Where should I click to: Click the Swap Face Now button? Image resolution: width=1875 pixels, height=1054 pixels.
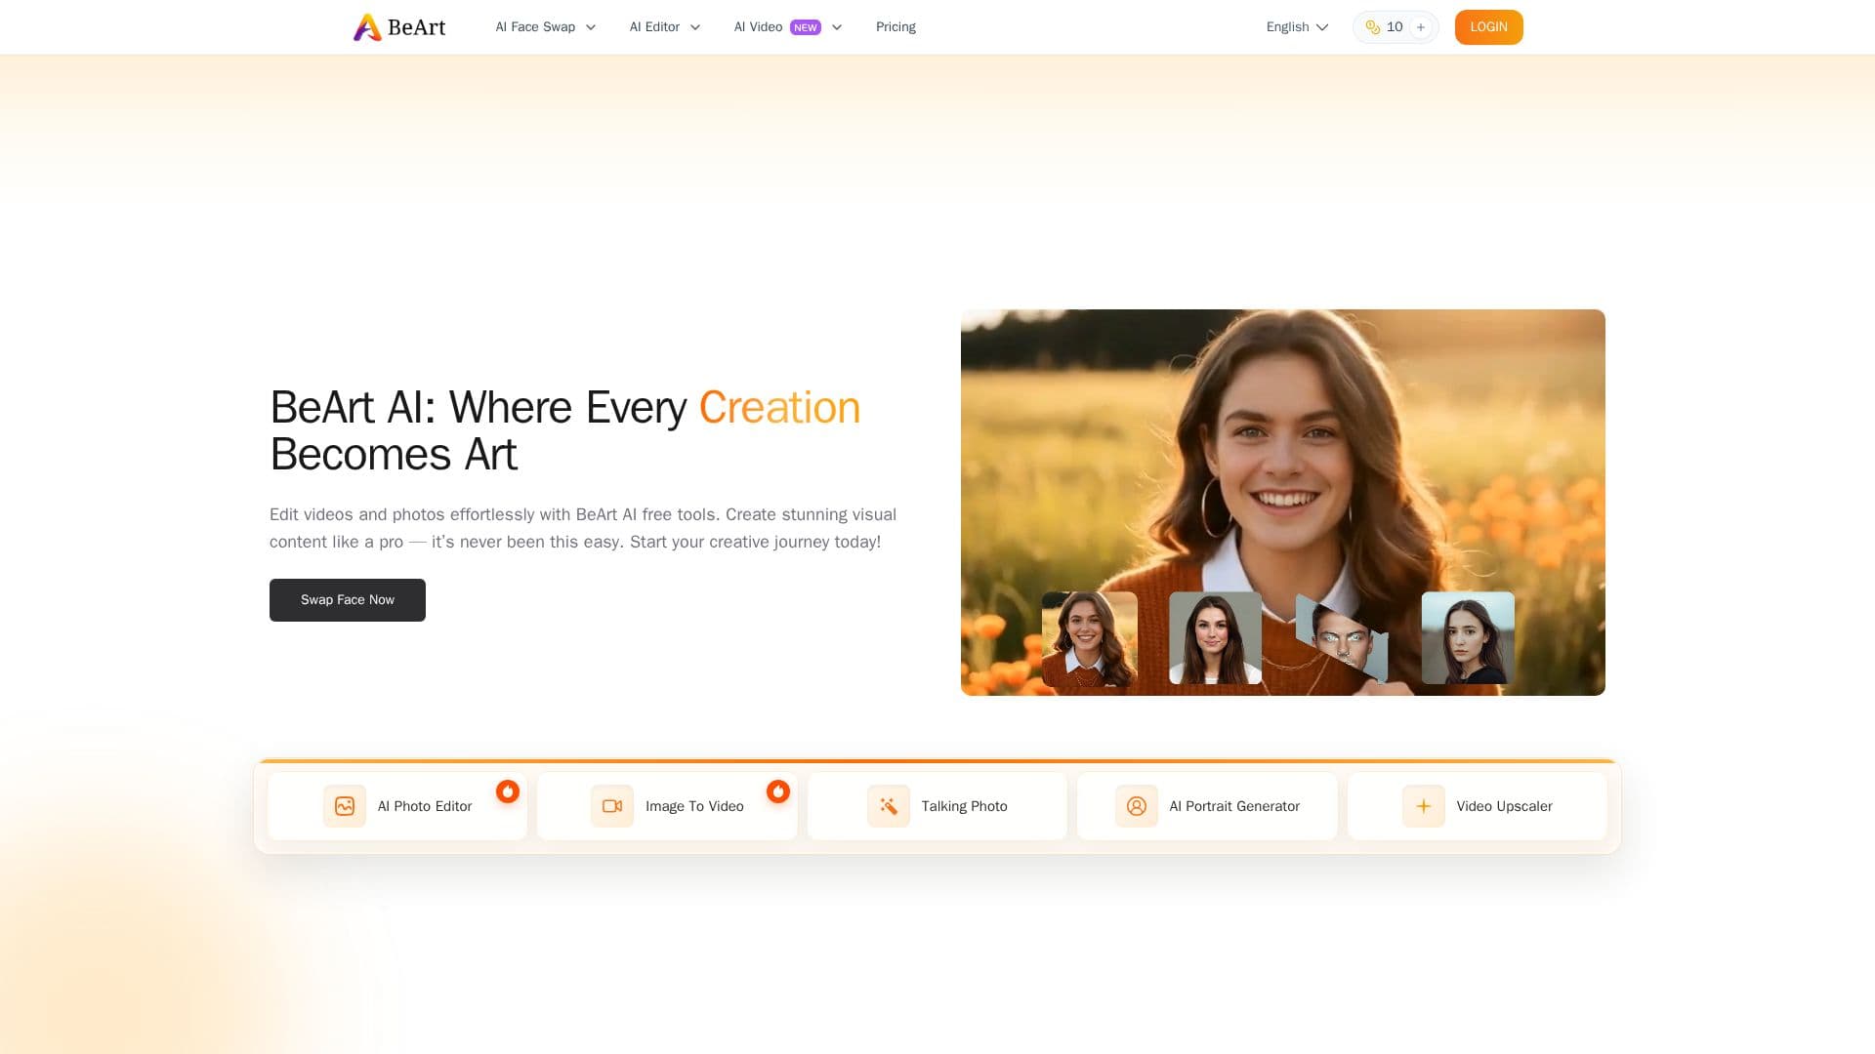click(348, 600)
